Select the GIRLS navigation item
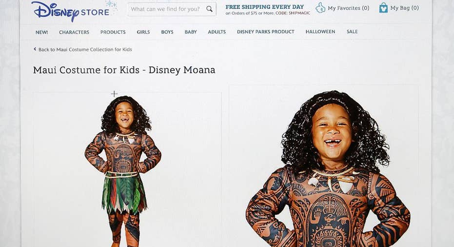Screen dimensions: 454x247 (x=143, y=32)
